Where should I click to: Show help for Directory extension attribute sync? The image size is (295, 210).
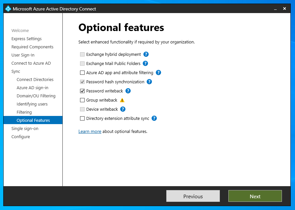[x=154, y=119]
